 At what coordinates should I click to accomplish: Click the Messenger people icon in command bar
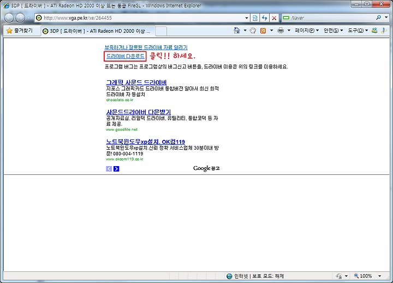[x=374, y=31]
